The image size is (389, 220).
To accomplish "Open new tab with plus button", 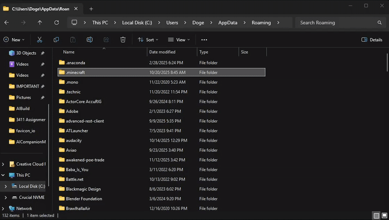I will coord(91,9).
